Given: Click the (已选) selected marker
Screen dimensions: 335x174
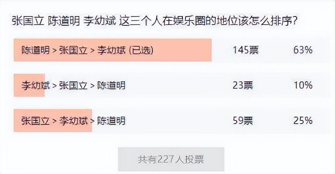Looking at the screenshot, I should tap(141, 50).
